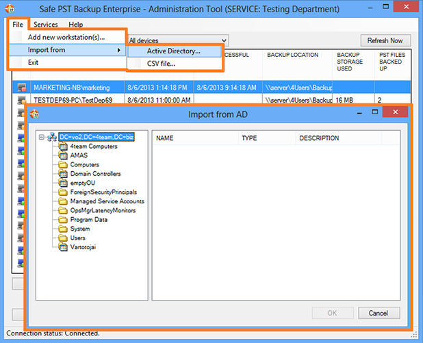Select Vartotojai tree node

[x=83, y=247]
